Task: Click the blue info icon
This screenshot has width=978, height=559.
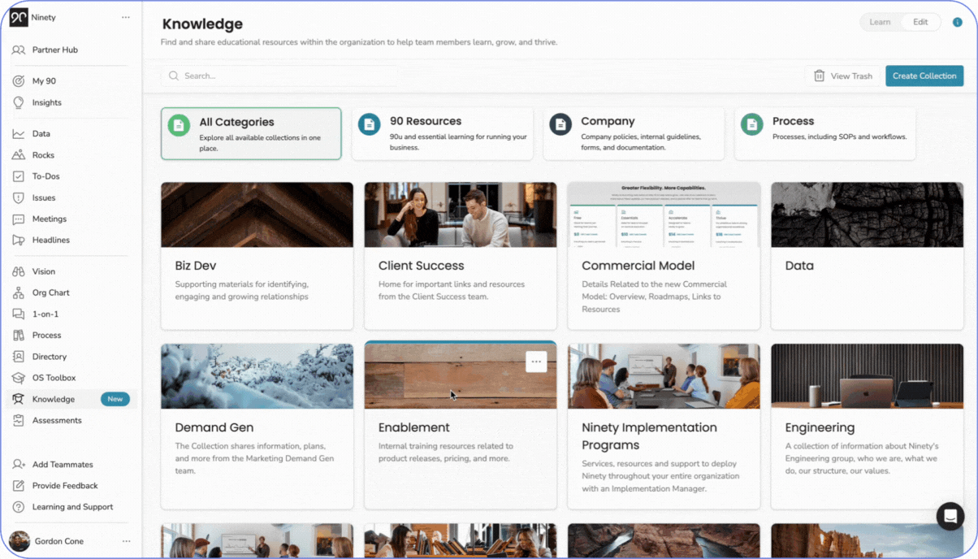Action: 958,22
